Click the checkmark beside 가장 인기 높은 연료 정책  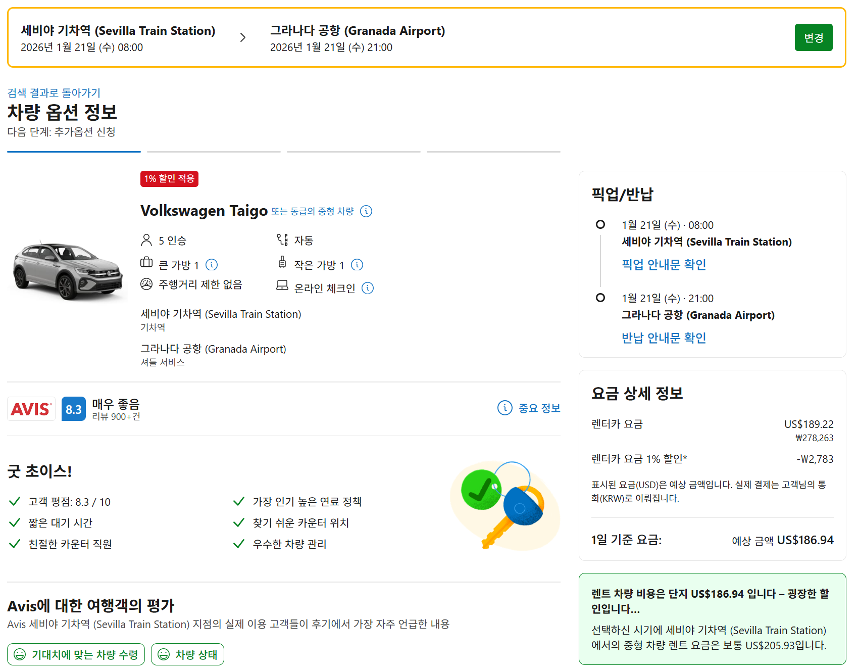[x=239, y=501]
